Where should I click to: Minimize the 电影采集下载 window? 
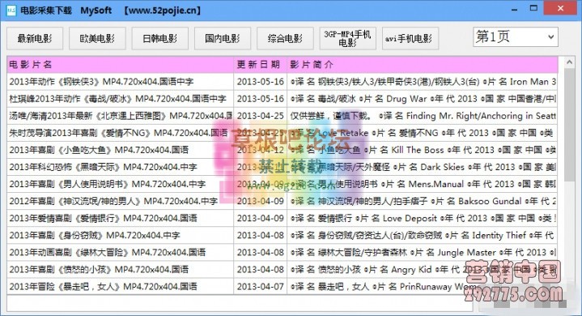[515, 9]
